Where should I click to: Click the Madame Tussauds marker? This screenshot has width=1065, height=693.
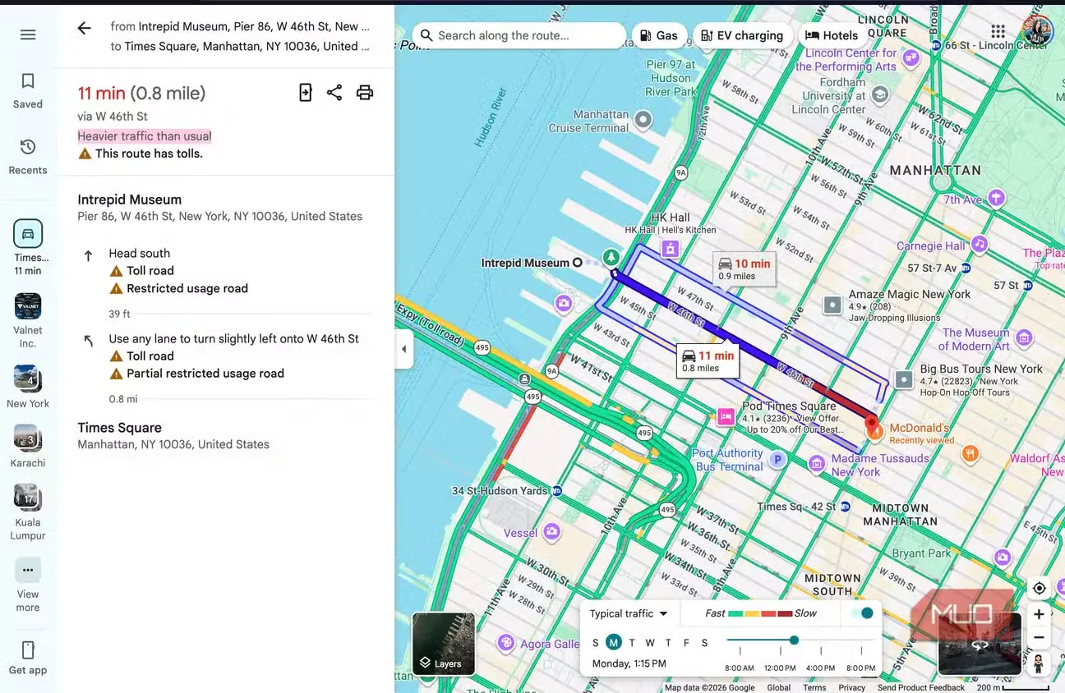click(816, 464)
